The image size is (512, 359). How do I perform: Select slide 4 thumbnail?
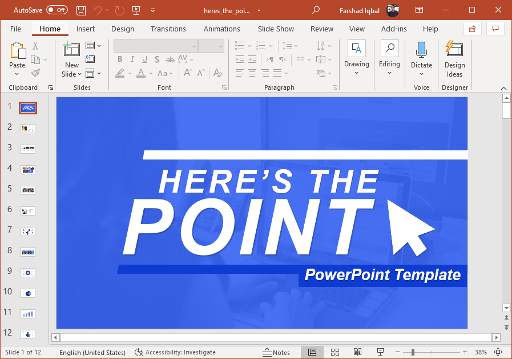[x=28, y=169]
